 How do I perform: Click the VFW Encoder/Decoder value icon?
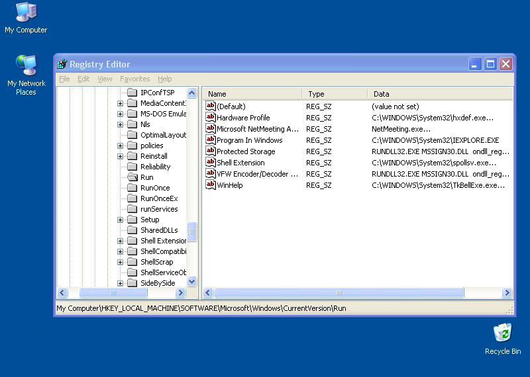coord(211,174)
